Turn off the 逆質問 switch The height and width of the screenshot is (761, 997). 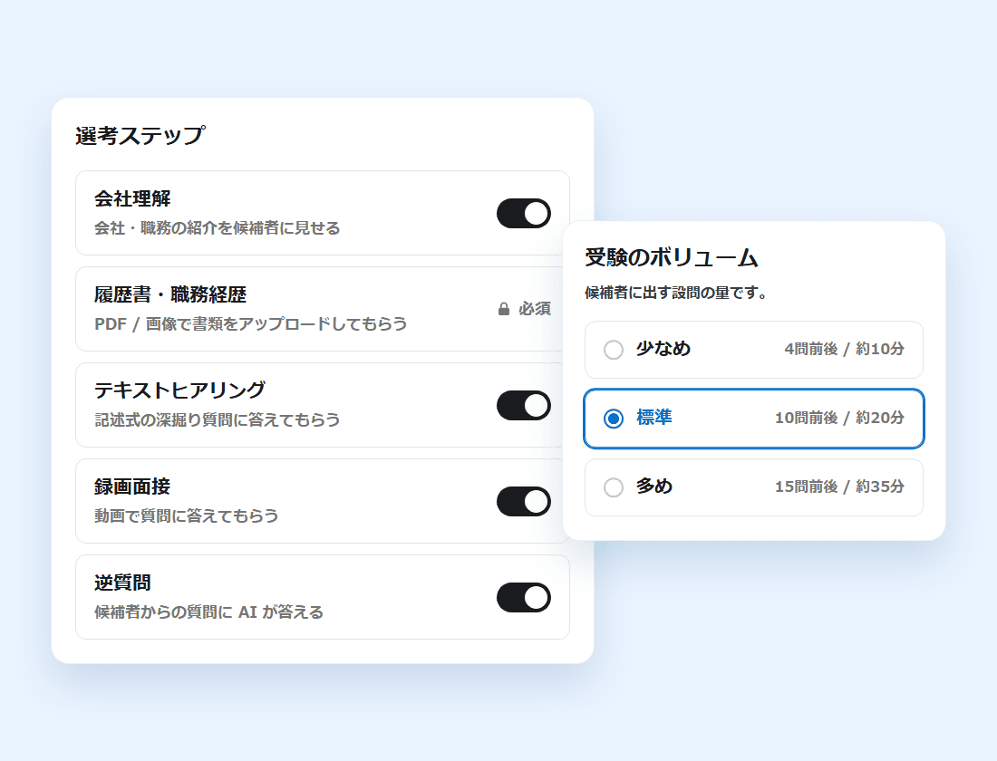pyautogui.click(x=523, y=597)
